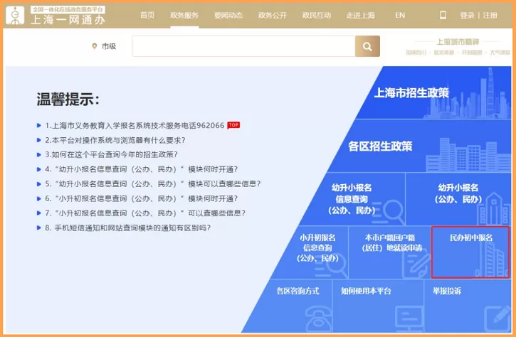Open the 幼升小报名信息查询 tile

(x=353, y=199)
